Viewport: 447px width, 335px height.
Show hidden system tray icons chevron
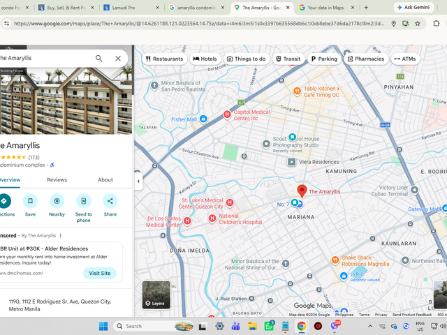coord(370,326)
